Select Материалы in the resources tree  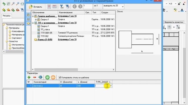[x=14, y=28]
